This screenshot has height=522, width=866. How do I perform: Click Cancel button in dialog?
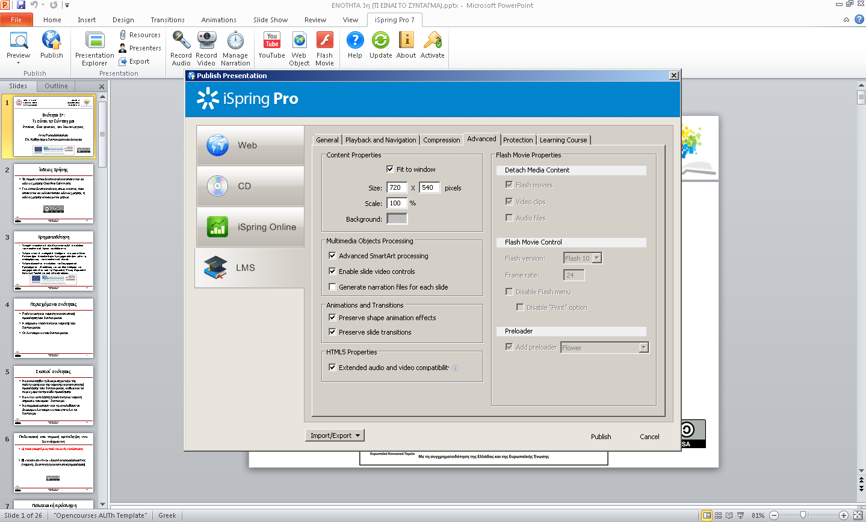click(649, 437)
